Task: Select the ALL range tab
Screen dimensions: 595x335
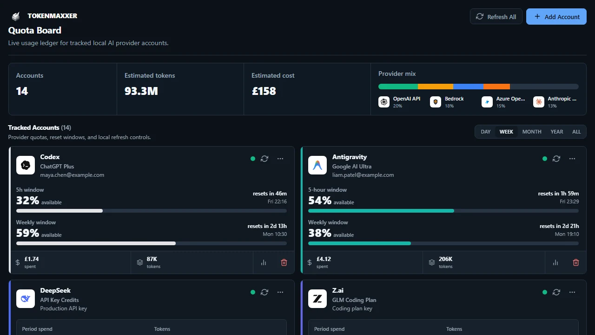Action: click(576, 132)
